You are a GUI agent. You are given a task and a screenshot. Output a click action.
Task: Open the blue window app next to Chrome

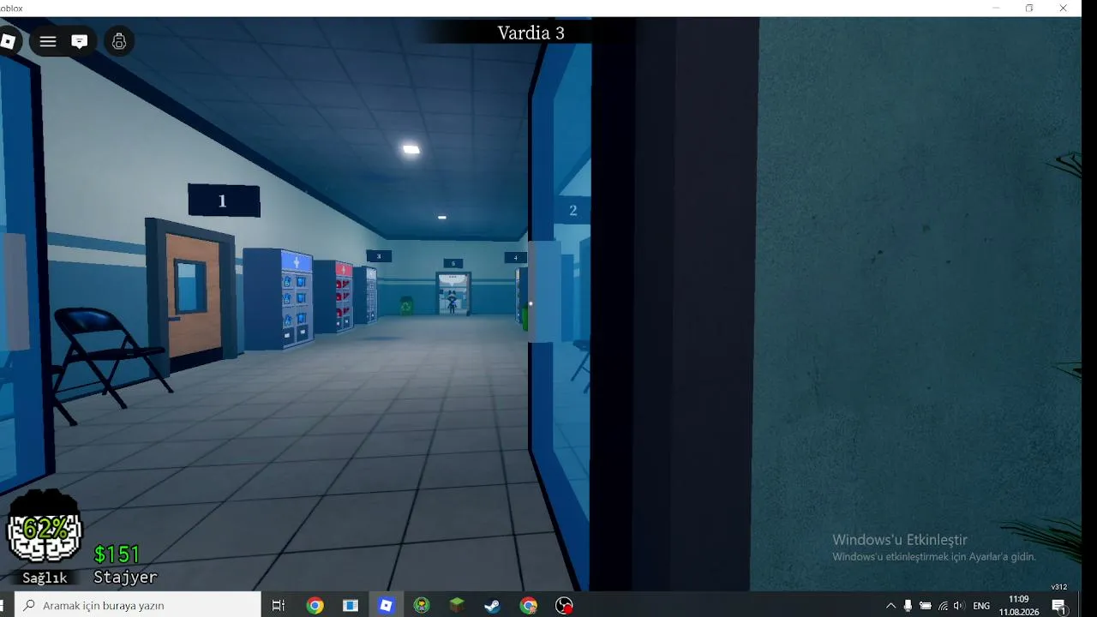point(351,605)
